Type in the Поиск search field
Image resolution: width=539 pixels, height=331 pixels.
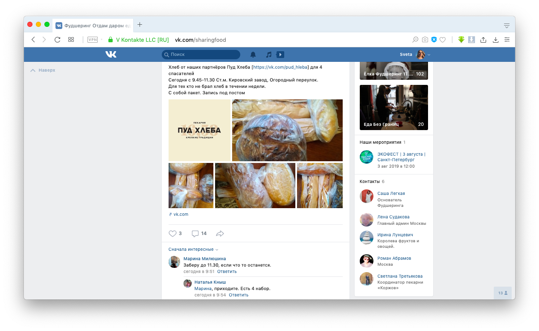(x=203, y=55)
